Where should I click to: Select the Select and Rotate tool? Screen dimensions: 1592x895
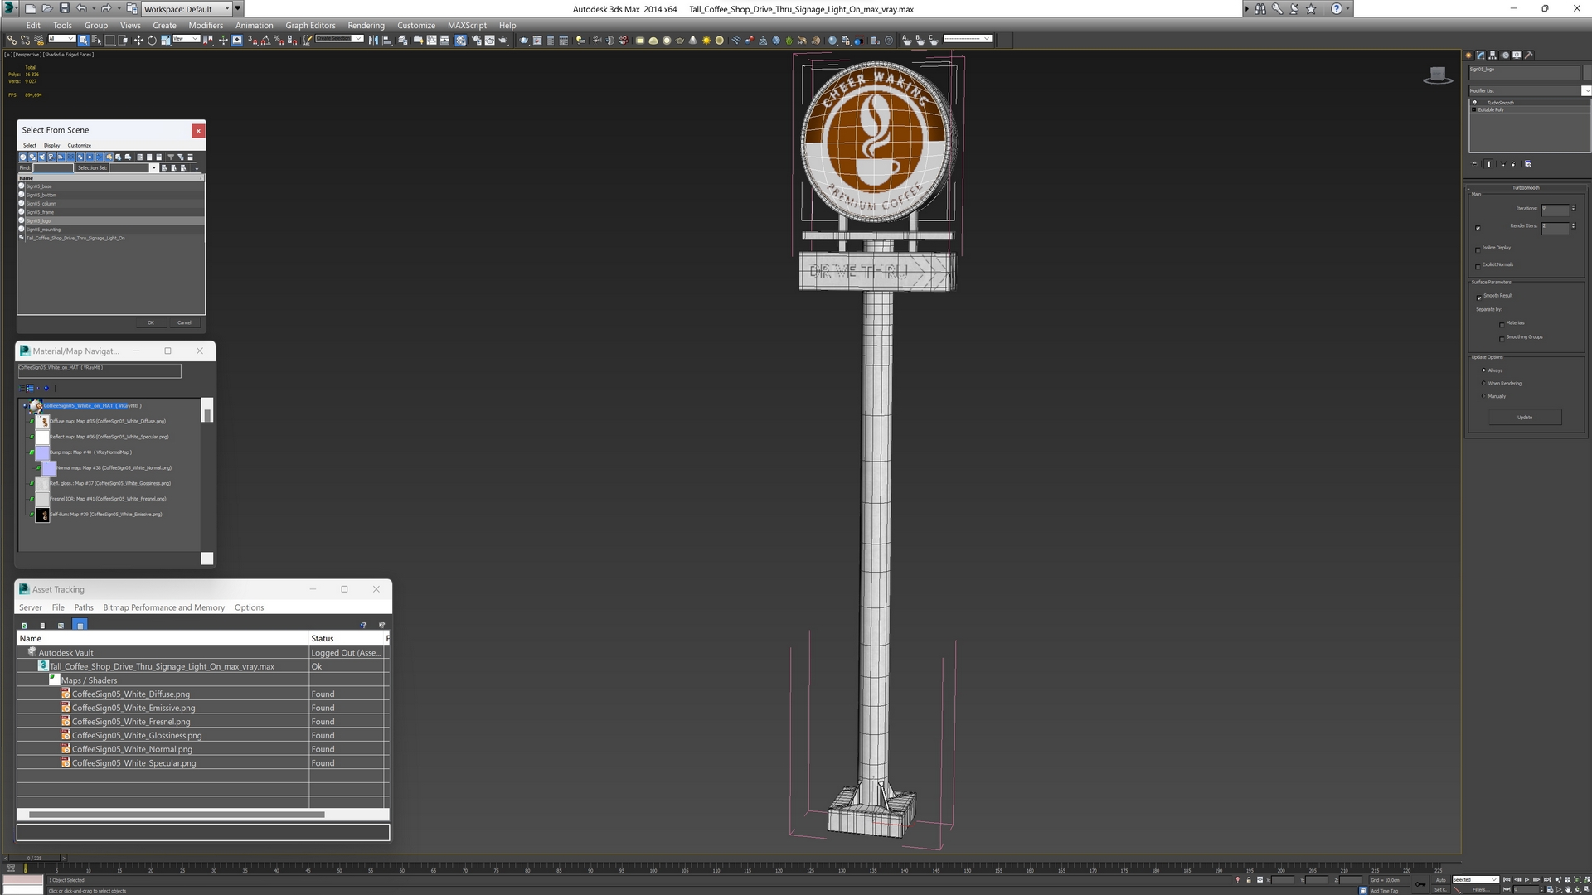pos(152,40)
